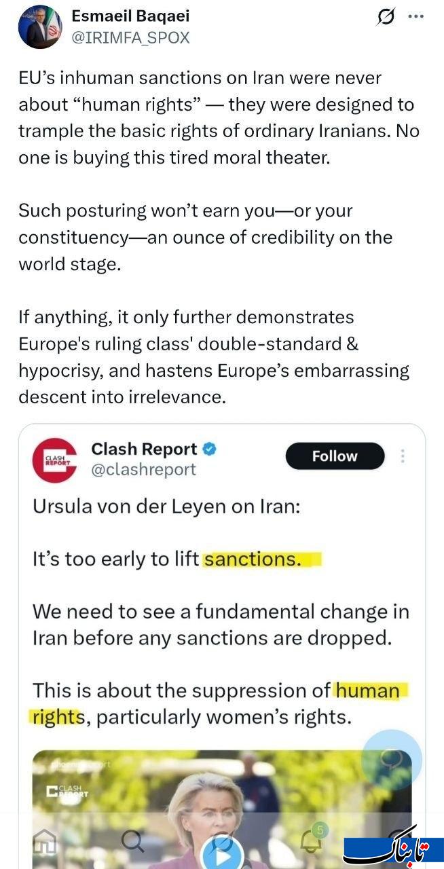The height and width of the screenshot is (869, 444).
Task: Tap the floating compose post button
Action: click(x=392, y=759)
